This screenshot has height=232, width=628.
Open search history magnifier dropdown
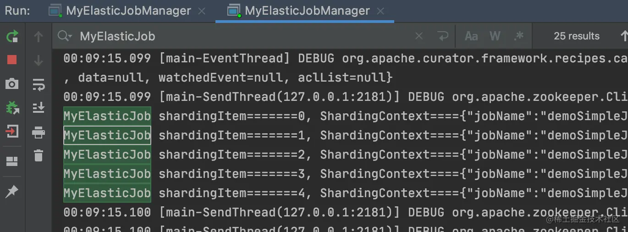[65, 36]
